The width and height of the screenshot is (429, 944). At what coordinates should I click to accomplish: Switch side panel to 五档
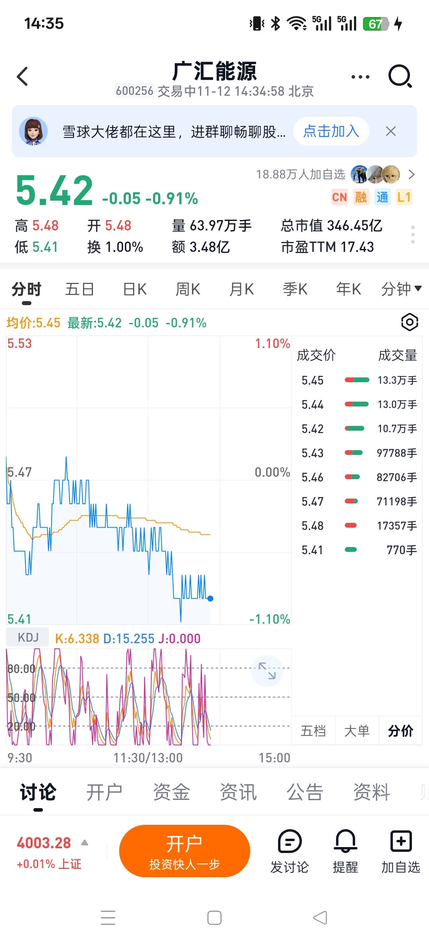[x=313, y=731]
